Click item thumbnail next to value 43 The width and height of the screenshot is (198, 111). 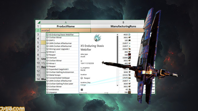pos(129,89)
